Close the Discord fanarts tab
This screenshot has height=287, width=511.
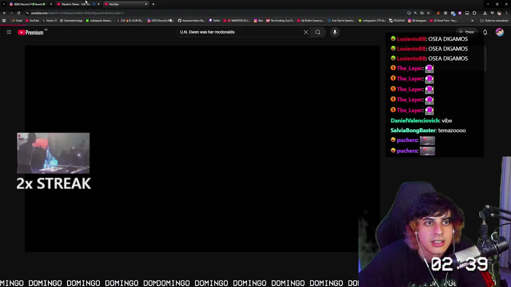[x=51, y=4]
